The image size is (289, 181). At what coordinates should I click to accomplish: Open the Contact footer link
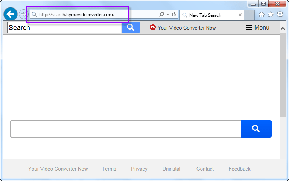click(x=205, y=169)
